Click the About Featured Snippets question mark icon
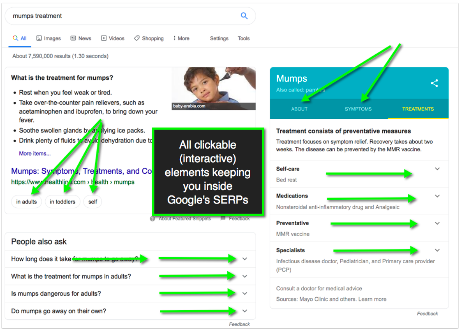This screenshot has height=330, width=460. pyautogui.click(x=152, y=218)
